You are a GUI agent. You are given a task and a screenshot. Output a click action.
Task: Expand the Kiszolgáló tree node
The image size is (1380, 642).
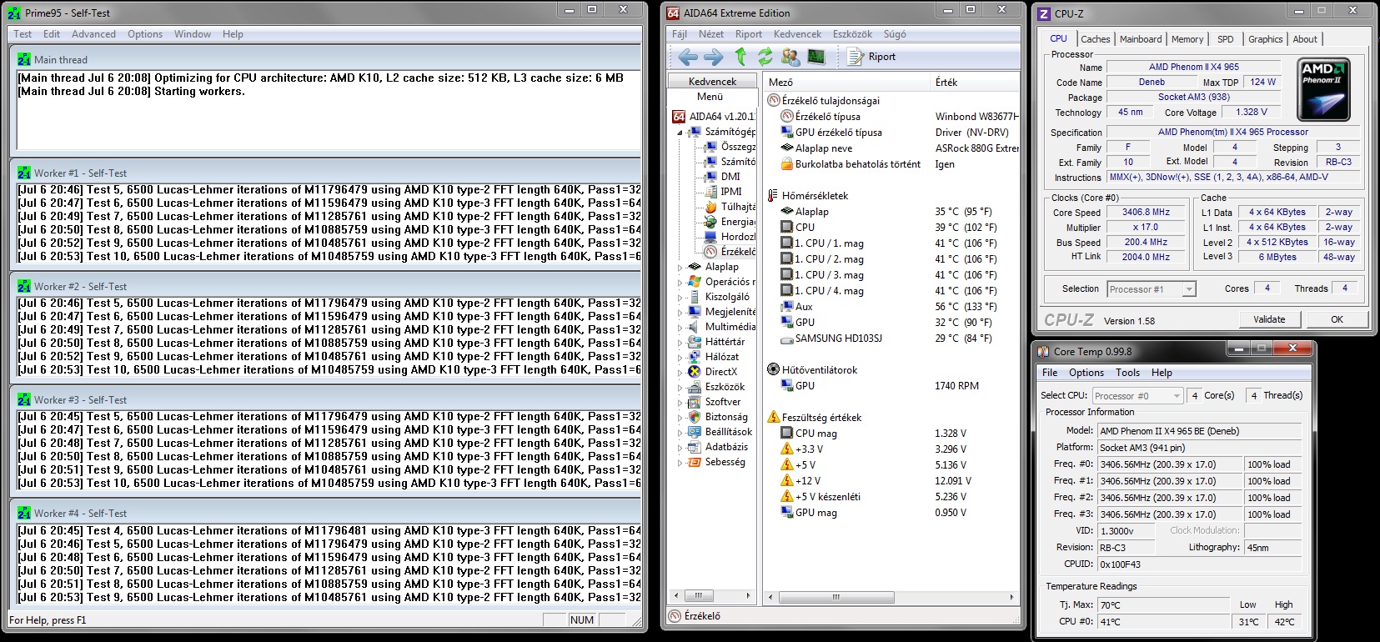680,298
